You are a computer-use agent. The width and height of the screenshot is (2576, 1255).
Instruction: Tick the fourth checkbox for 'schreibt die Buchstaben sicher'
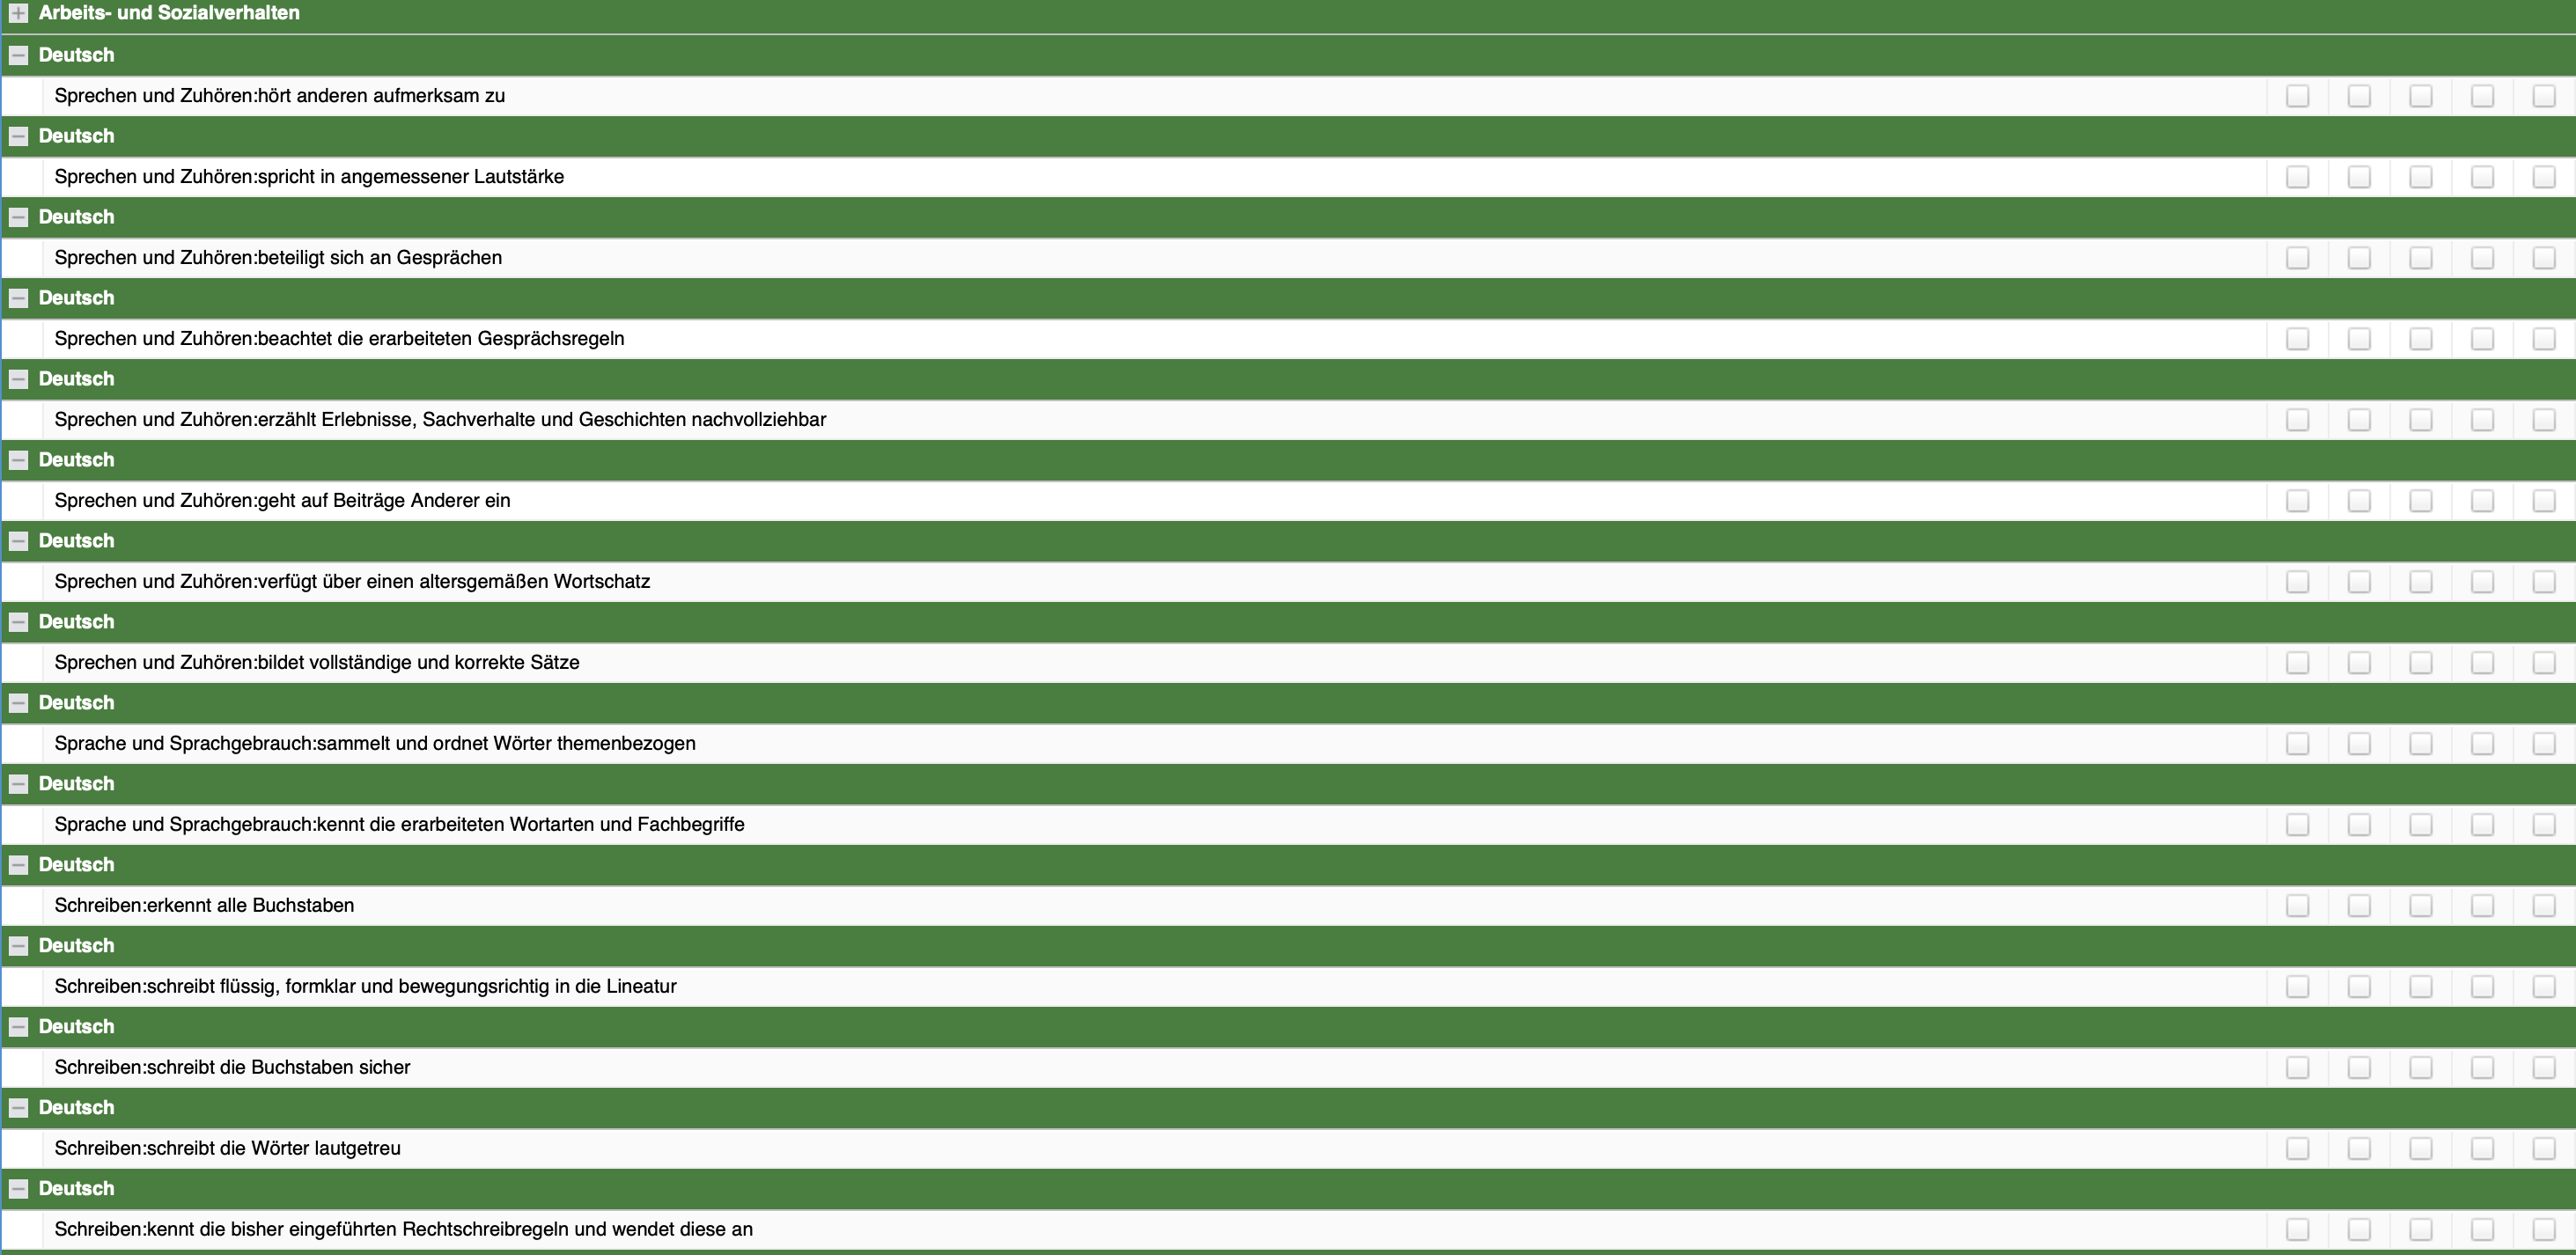(x=2482, y=1068)
